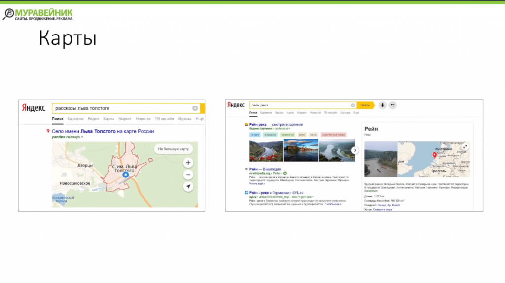Open Рейн - река в Германии :: SYL.ru
Viewport: 505px width, 283px height.
(276, 193)
